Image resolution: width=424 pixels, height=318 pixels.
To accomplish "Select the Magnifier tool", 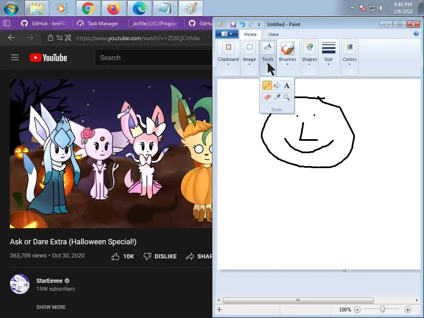I will coord(287,97).
